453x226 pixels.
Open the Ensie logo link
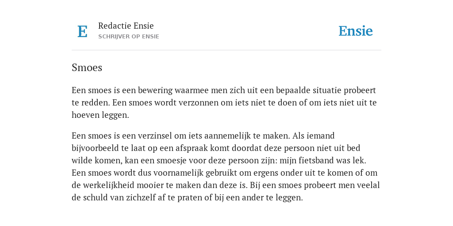(x=355, y=31)
